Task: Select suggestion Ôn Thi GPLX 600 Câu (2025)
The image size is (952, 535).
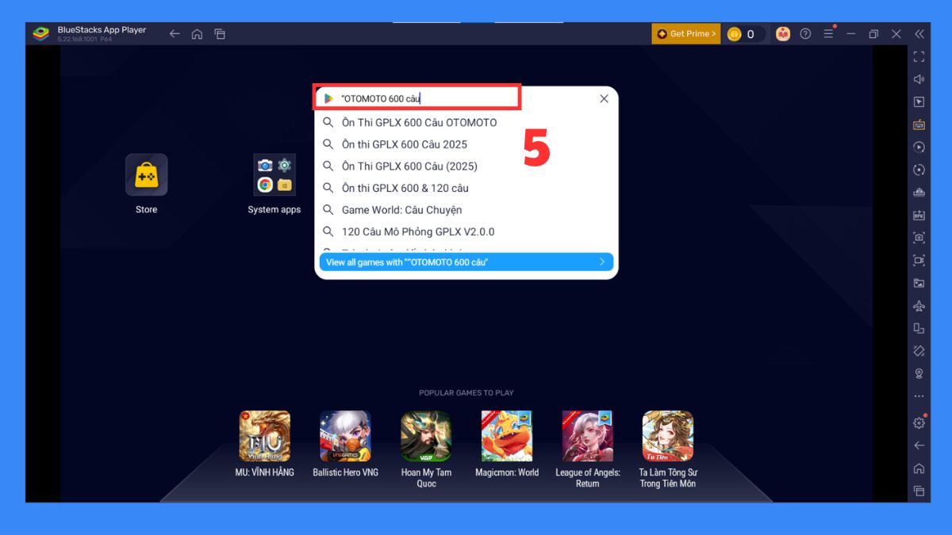Action: point(466,166)
